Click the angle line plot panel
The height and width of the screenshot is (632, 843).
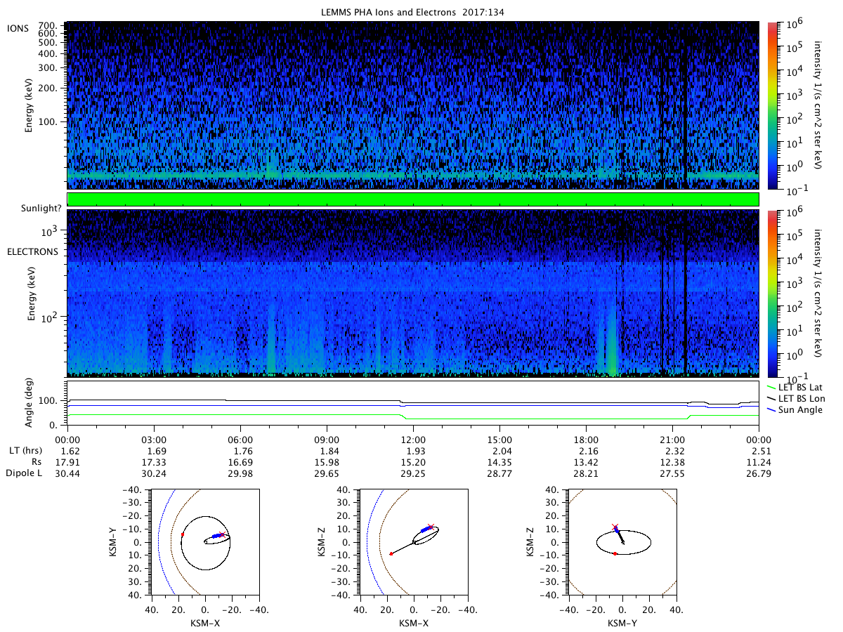413,402
